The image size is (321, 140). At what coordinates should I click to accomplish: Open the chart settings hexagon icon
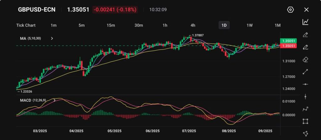pos(290,10)
